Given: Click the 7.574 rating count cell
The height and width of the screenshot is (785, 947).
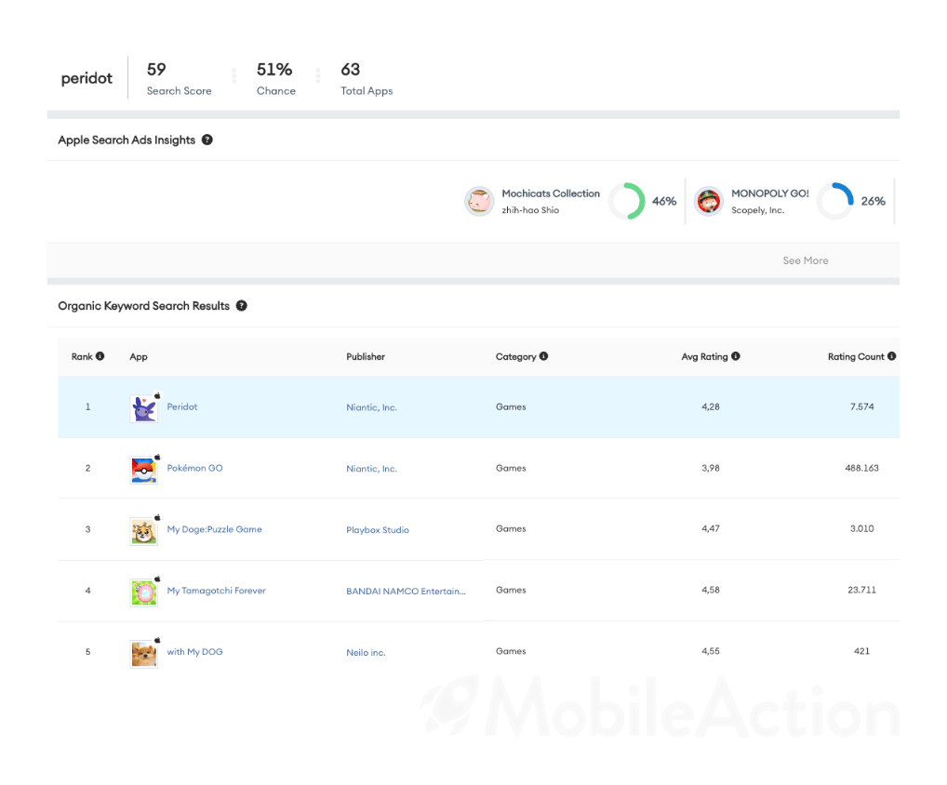Looking at the screenshot, I should 861,406.
